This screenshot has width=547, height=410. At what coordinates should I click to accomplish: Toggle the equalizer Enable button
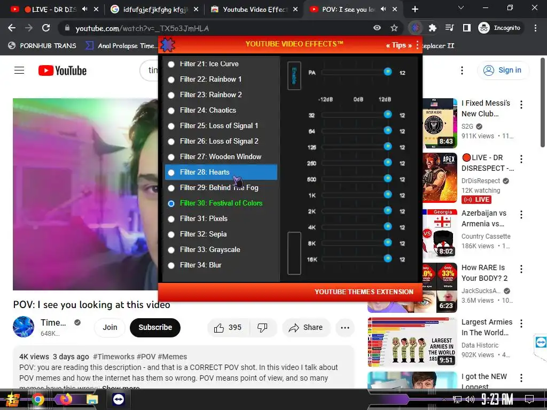point(294,76)
